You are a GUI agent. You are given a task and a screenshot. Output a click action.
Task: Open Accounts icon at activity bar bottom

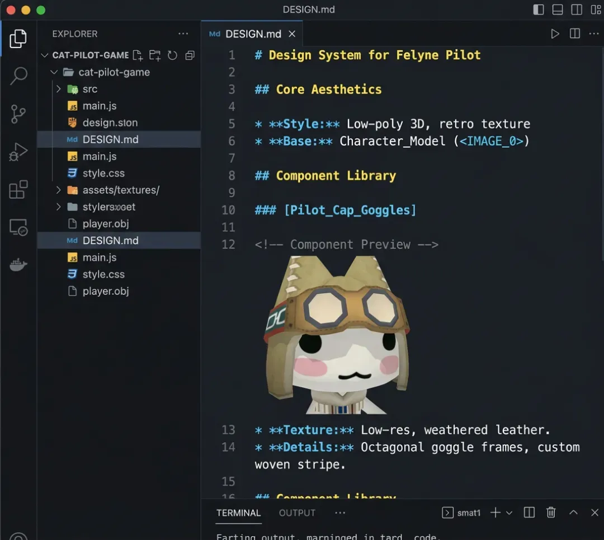pyautogui.click(x=18, y=536)
